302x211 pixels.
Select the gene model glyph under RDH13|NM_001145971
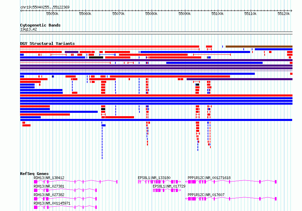coord(65,207)
